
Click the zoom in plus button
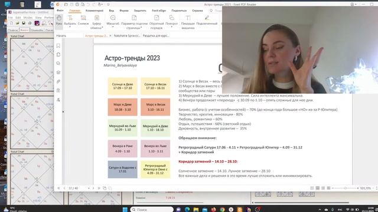point(358,188)
